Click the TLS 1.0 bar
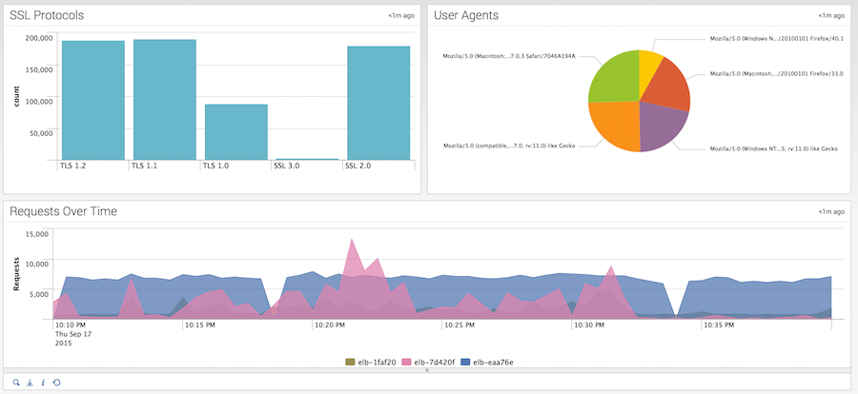The height and width of the screenshot is (394, 858). (x=236, y=131)
